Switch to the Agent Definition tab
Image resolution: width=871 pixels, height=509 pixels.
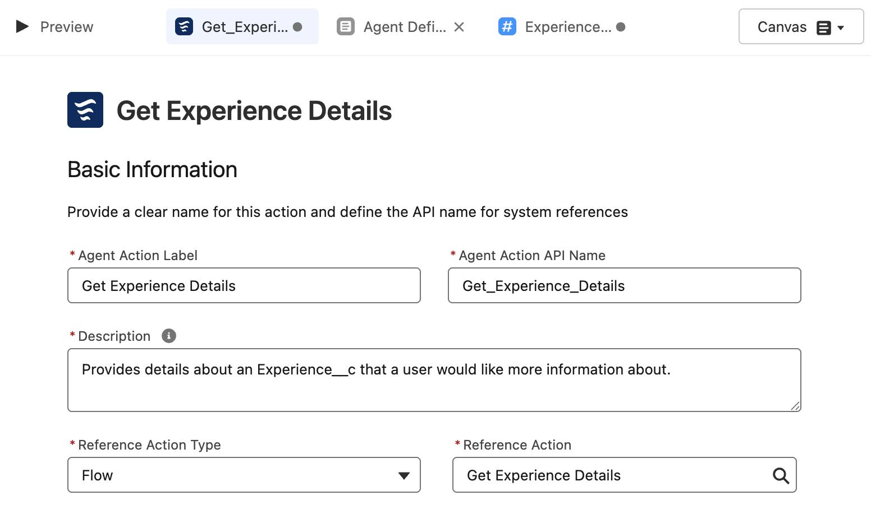tap(404, 26)
